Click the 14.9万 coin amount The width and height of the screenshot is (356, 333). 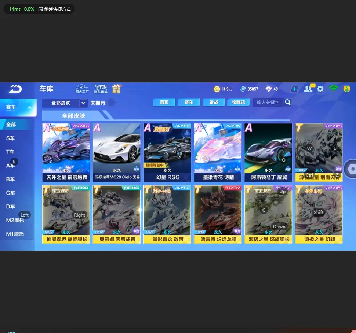pyautogui.click(x=227, y=89)
